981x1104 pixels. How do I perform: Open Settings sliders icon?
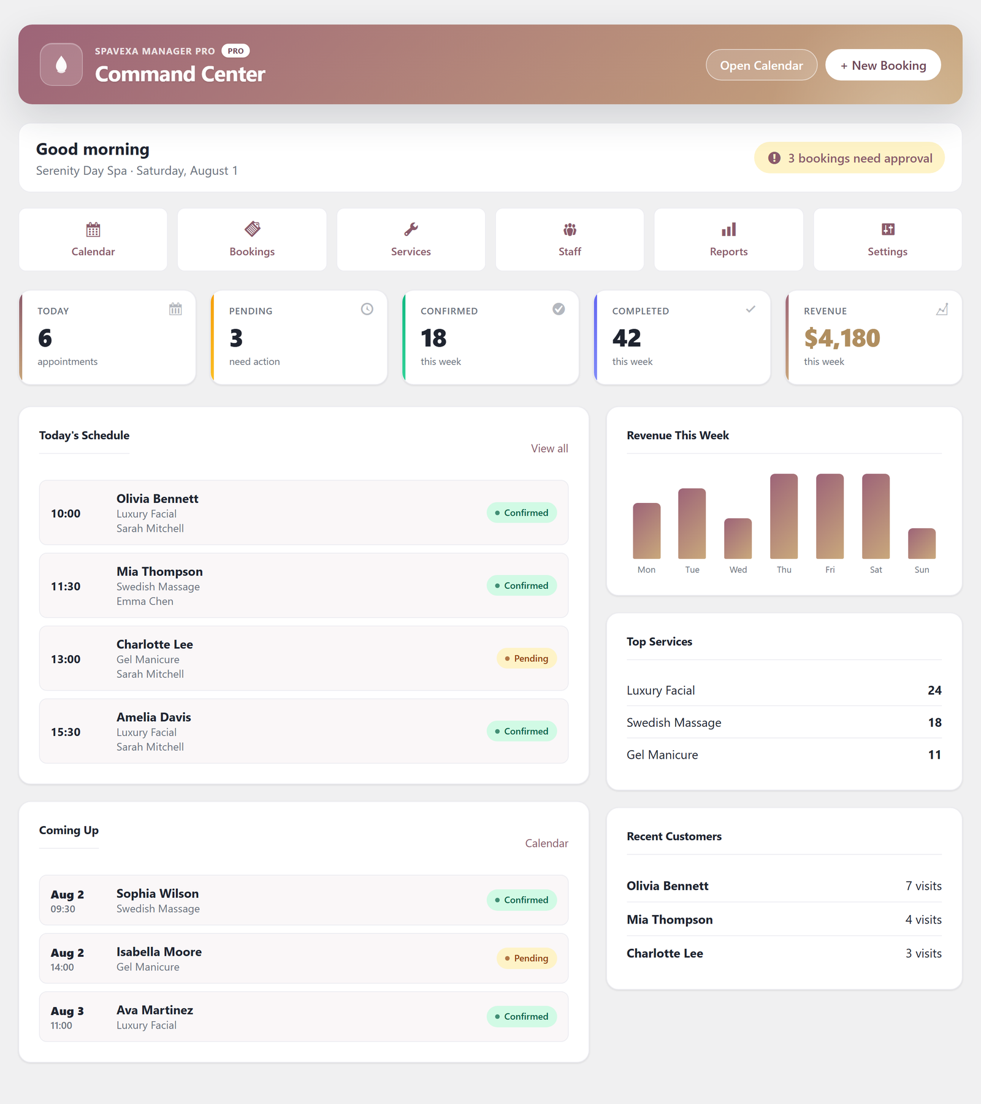[888, 229]
